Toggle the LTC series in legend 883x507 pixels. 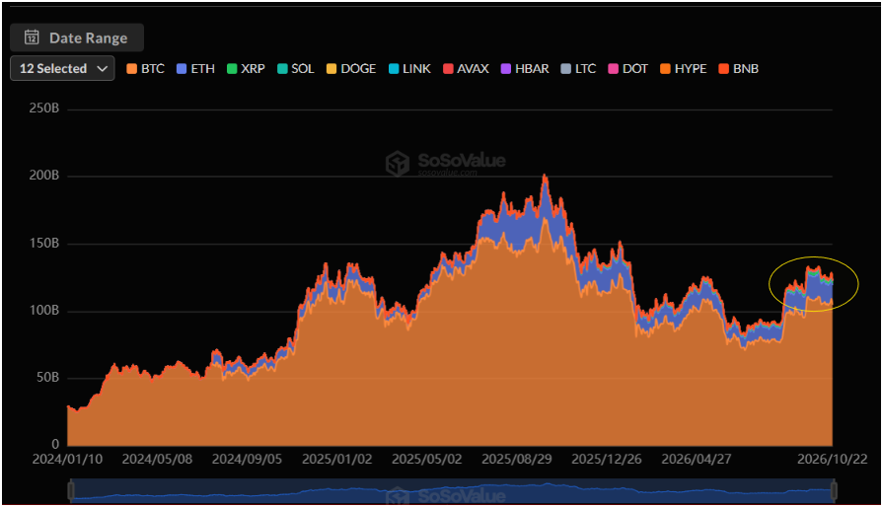(x=578, y=69)
